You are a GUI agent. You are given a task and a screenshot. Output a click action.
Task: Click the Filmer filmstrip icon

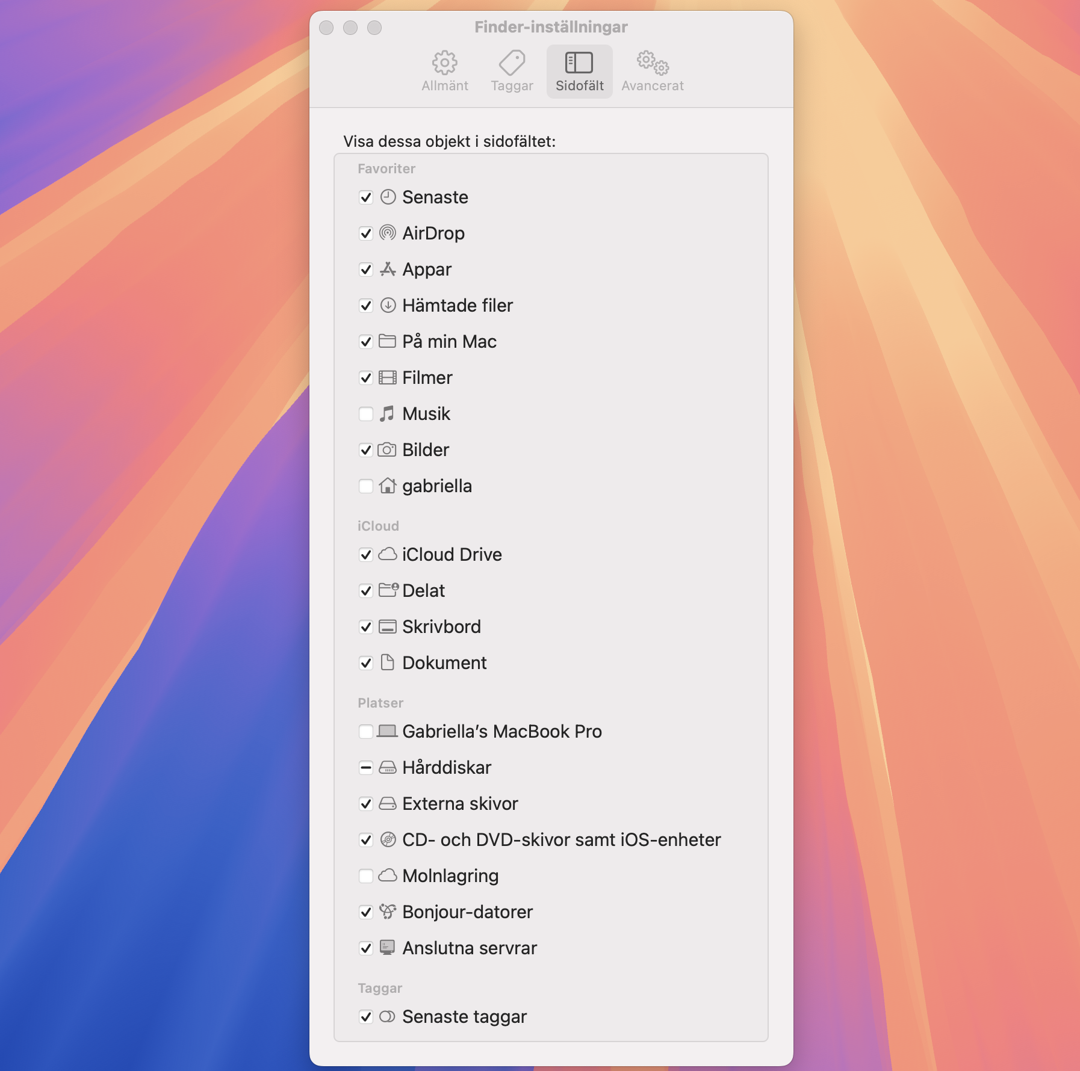point(387,377)
